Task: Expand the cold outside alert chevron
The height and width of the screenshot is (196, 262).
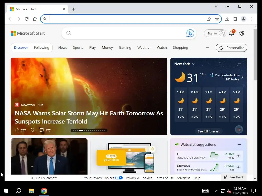Action: pos(242,77)
